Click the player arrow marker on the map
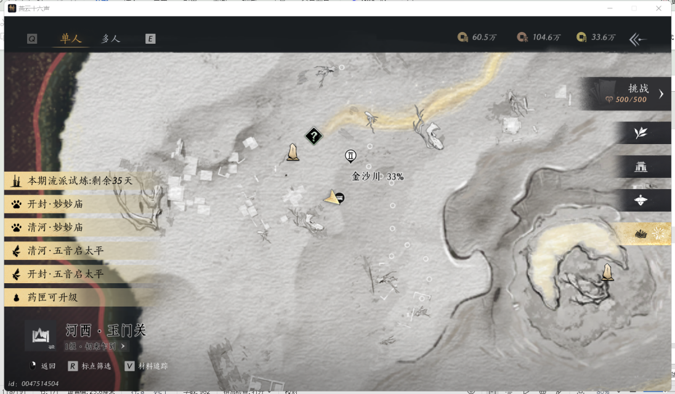Screen dimensions: 675x394 tap(333, 197)
